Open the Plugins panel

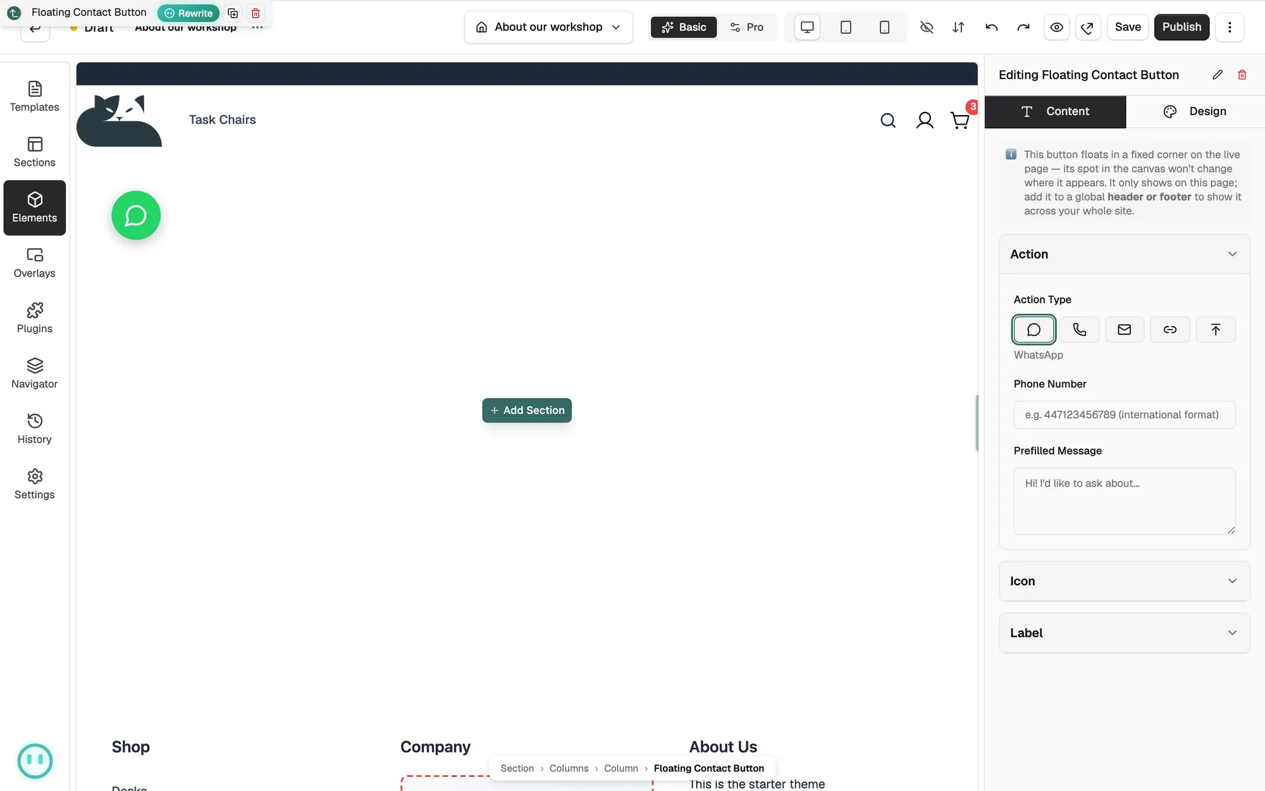[35, 318]
